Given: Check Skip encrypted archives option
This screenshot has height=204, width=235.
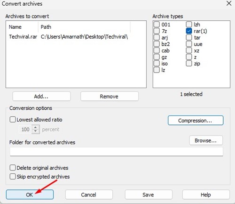Looking at the screenshot, I should tap(13, 176).
